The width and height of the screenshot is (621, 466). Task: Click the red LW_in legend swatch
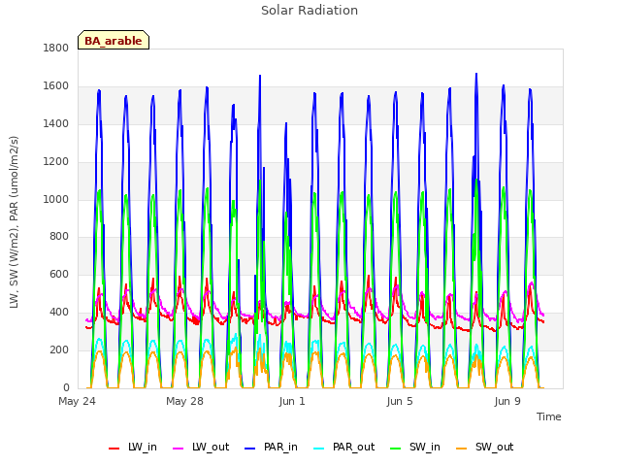click(x=114, y=449)
